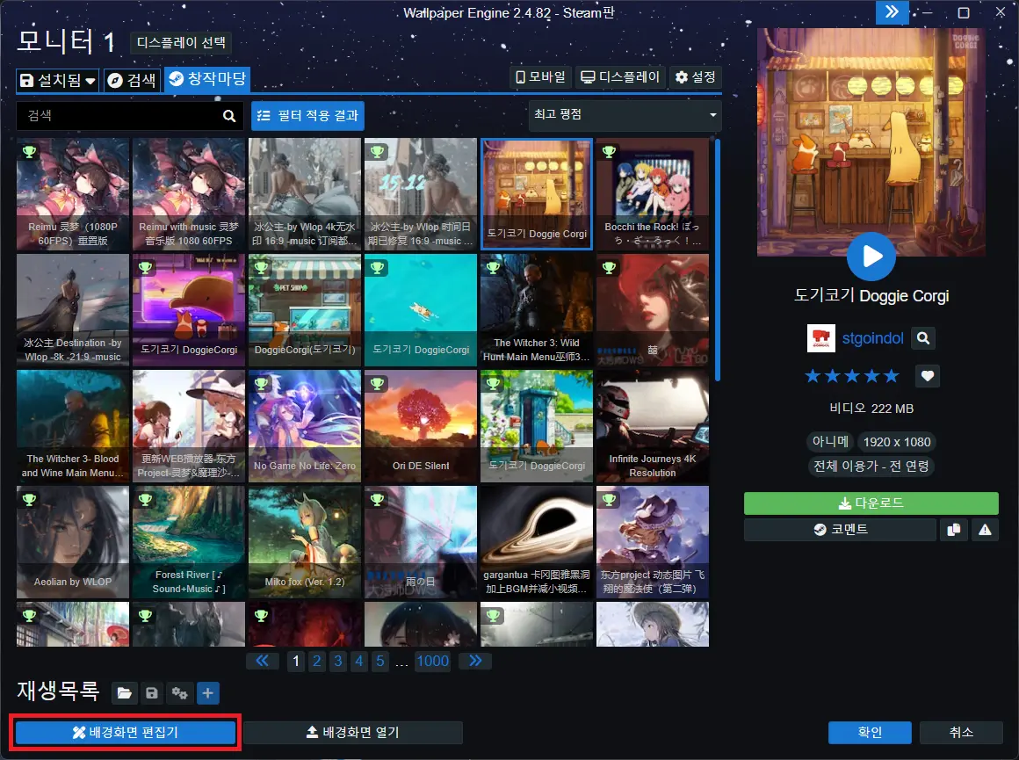
Task: Click the 전체 이용가 - 전 연령 rating tag
Action: click(871, 467)
